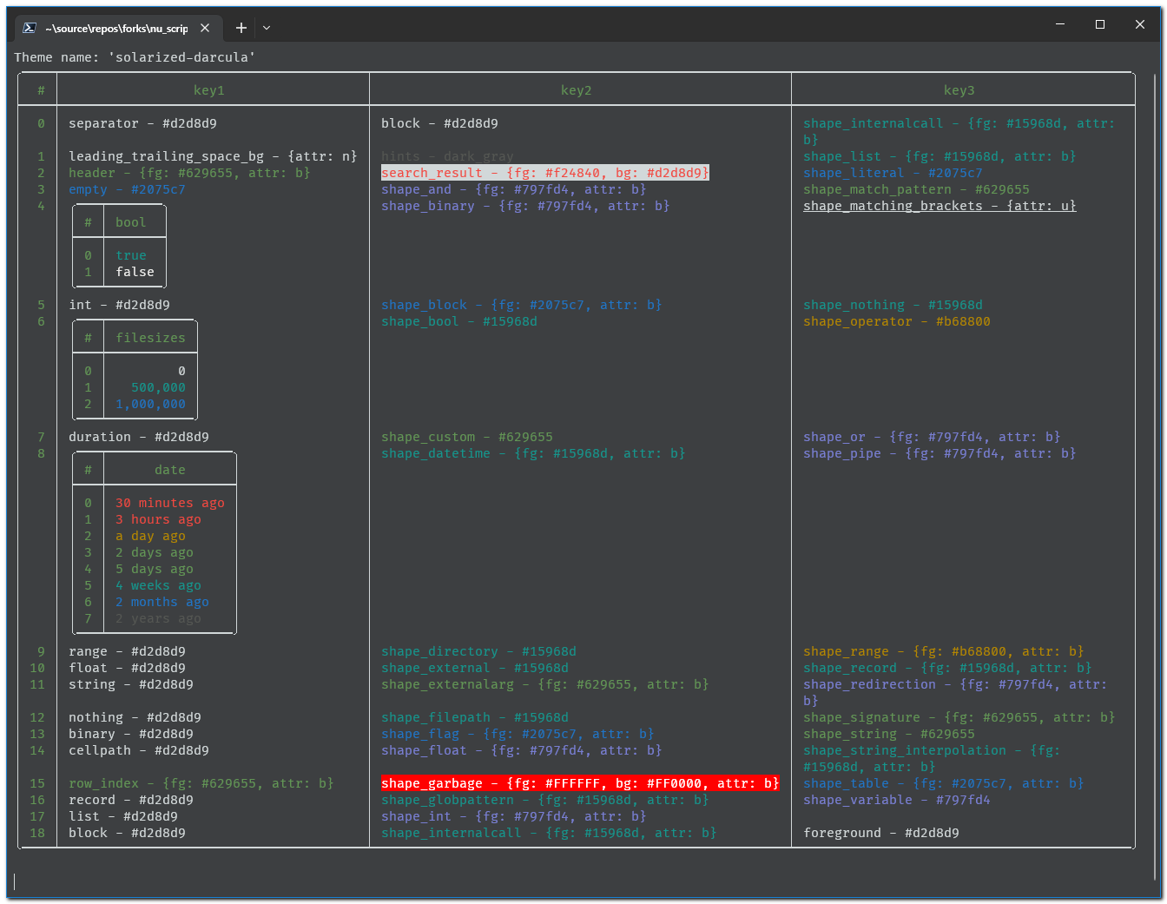
Task: Click '2 months ago' date value
Action: pyautogui.click(x=162, y=602)
